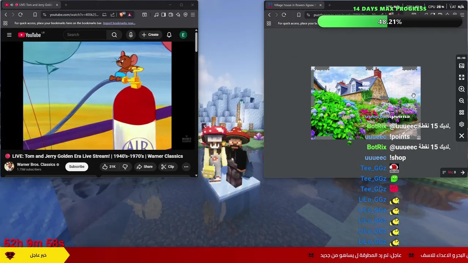Screen dimensions: 468x263
Task: Toggle puzzle fullscreen mode
Action: 461,77
